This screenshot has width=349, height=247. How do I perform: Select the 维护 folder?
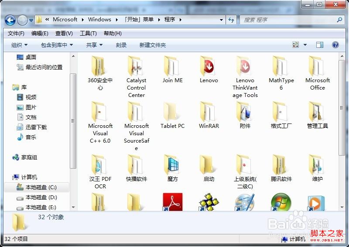coord(318,168)
